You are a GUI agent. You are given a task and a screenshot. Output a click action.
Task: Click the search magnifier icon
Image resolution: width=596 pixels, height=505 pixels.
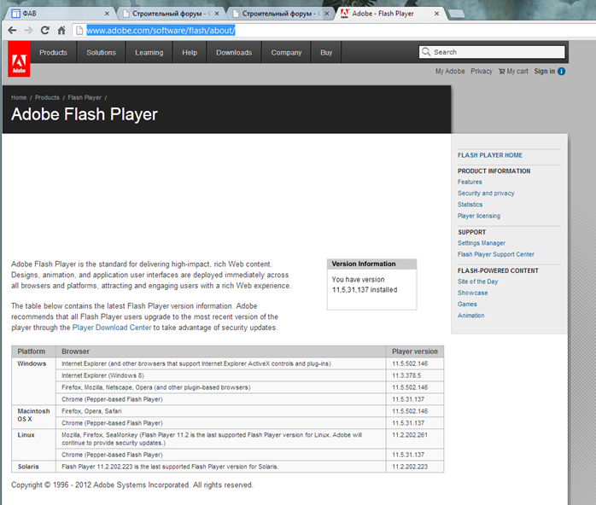tap(426, 52)
